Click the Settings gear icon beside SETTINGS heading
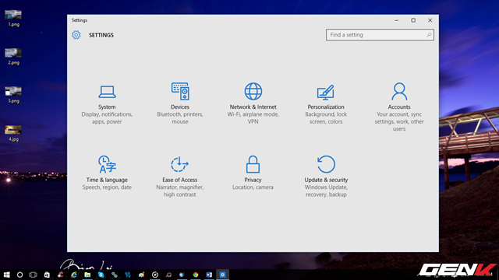This screenshot has height=280, width=499. (76, 35)
